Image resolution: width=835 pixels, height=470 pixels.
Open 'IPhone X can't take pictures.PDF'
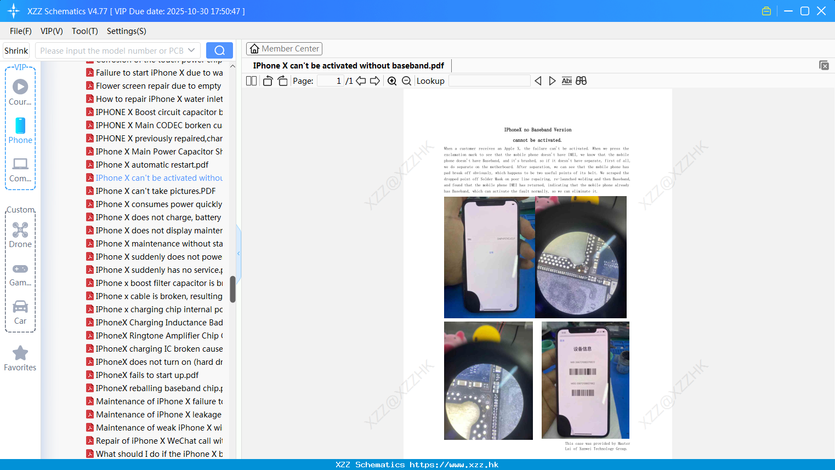[151, 191]
